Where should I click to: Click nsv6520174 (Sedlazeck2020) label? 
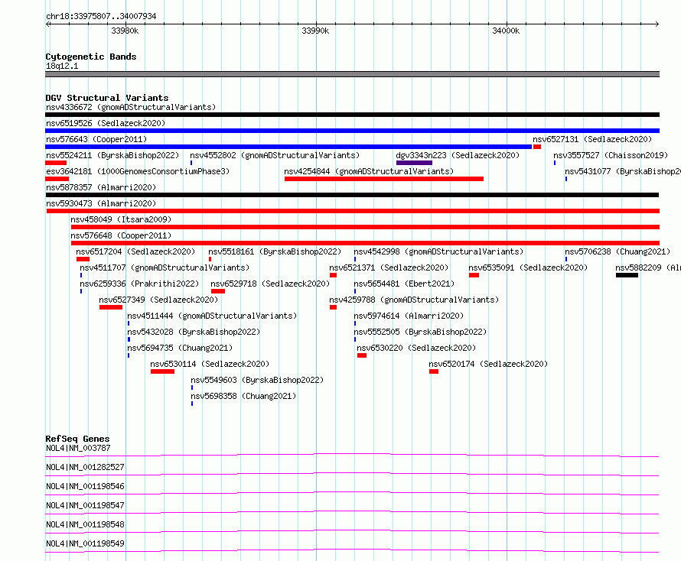[488, 364]
